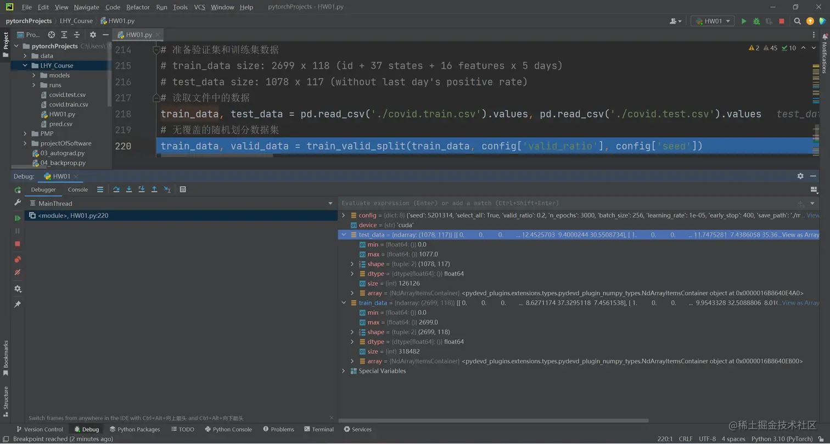Add a new watch with plus icon
The width and height of the screenshot is (830, 444).
click(801, 203)
